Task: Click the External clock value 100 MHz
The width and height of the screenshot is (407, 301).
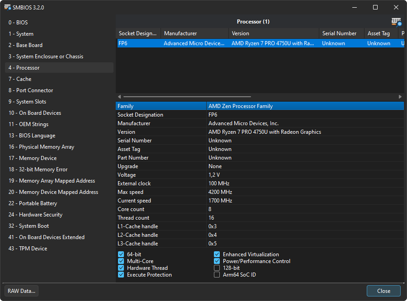Action: pyautogui.click(x=219, y=183)
